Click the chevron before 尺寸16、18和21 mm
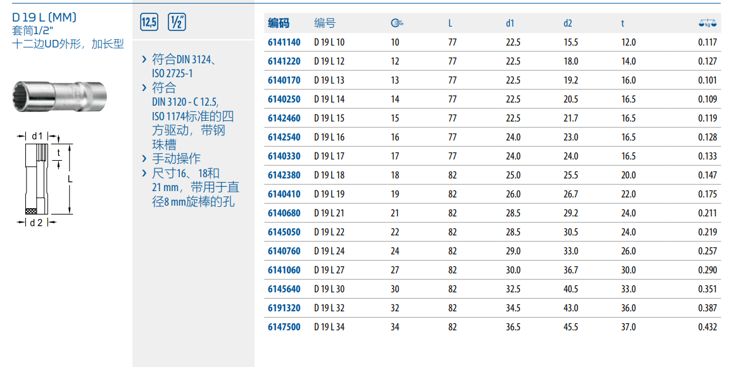734x367 pixels. pyautogui.click(x=144, y=173)
